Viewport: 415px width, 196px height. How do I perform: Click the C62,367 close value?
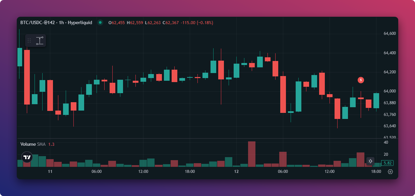171,23
